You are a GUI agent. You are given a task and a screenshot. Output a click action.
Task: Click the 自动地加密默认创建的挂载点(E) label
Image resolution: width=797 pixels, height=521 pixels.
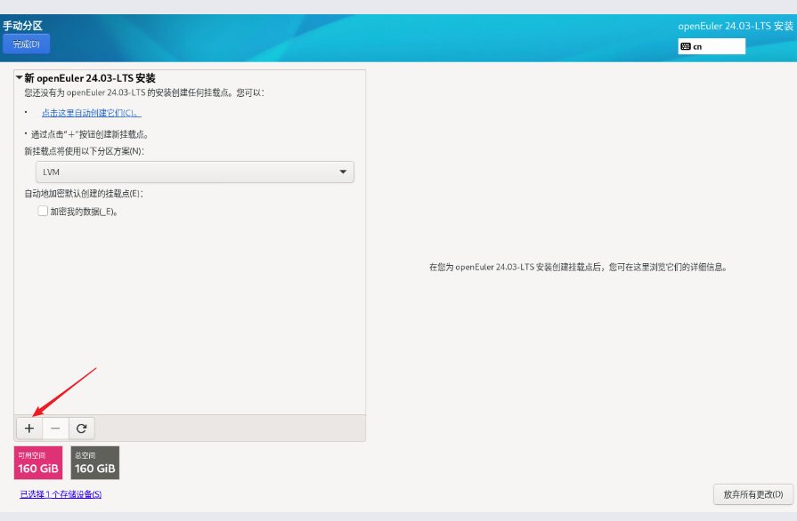click(x=84, y=193)
